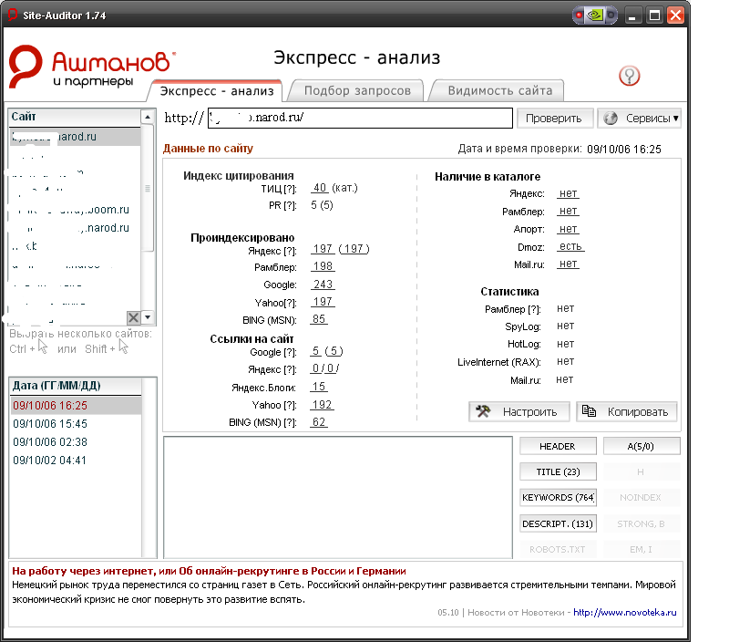The height and width of the screenshot is (642, 729).
Task: Click the Проверить button
Action: point(554,119)
